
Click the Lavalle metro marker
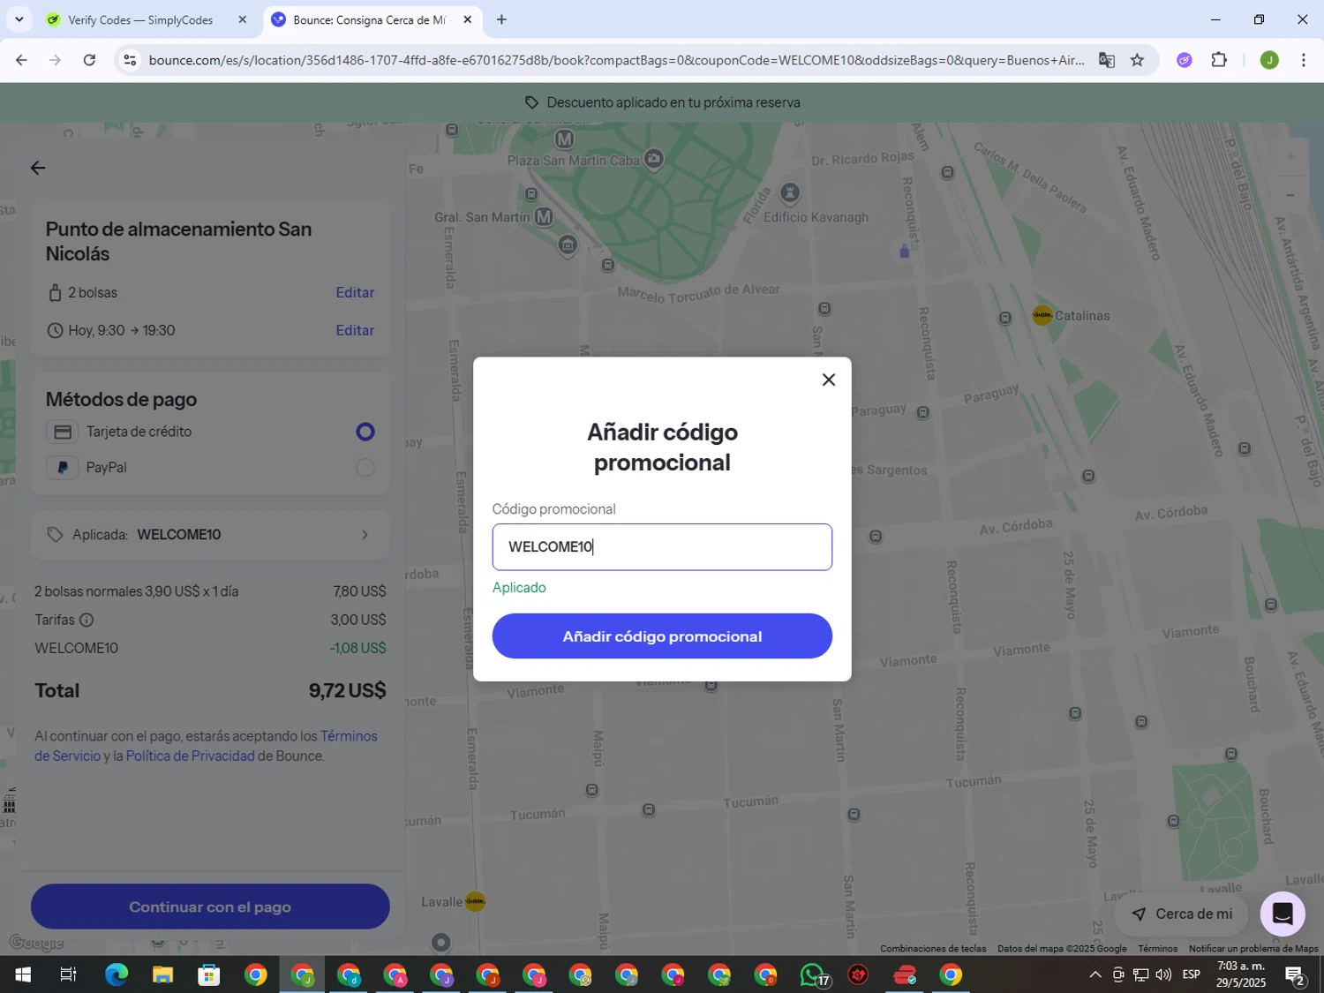click(x=475, y=901)
